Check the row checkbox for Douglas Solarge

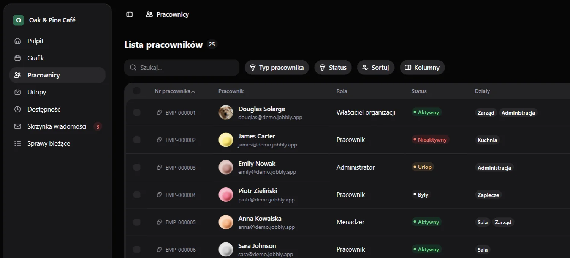137,112
